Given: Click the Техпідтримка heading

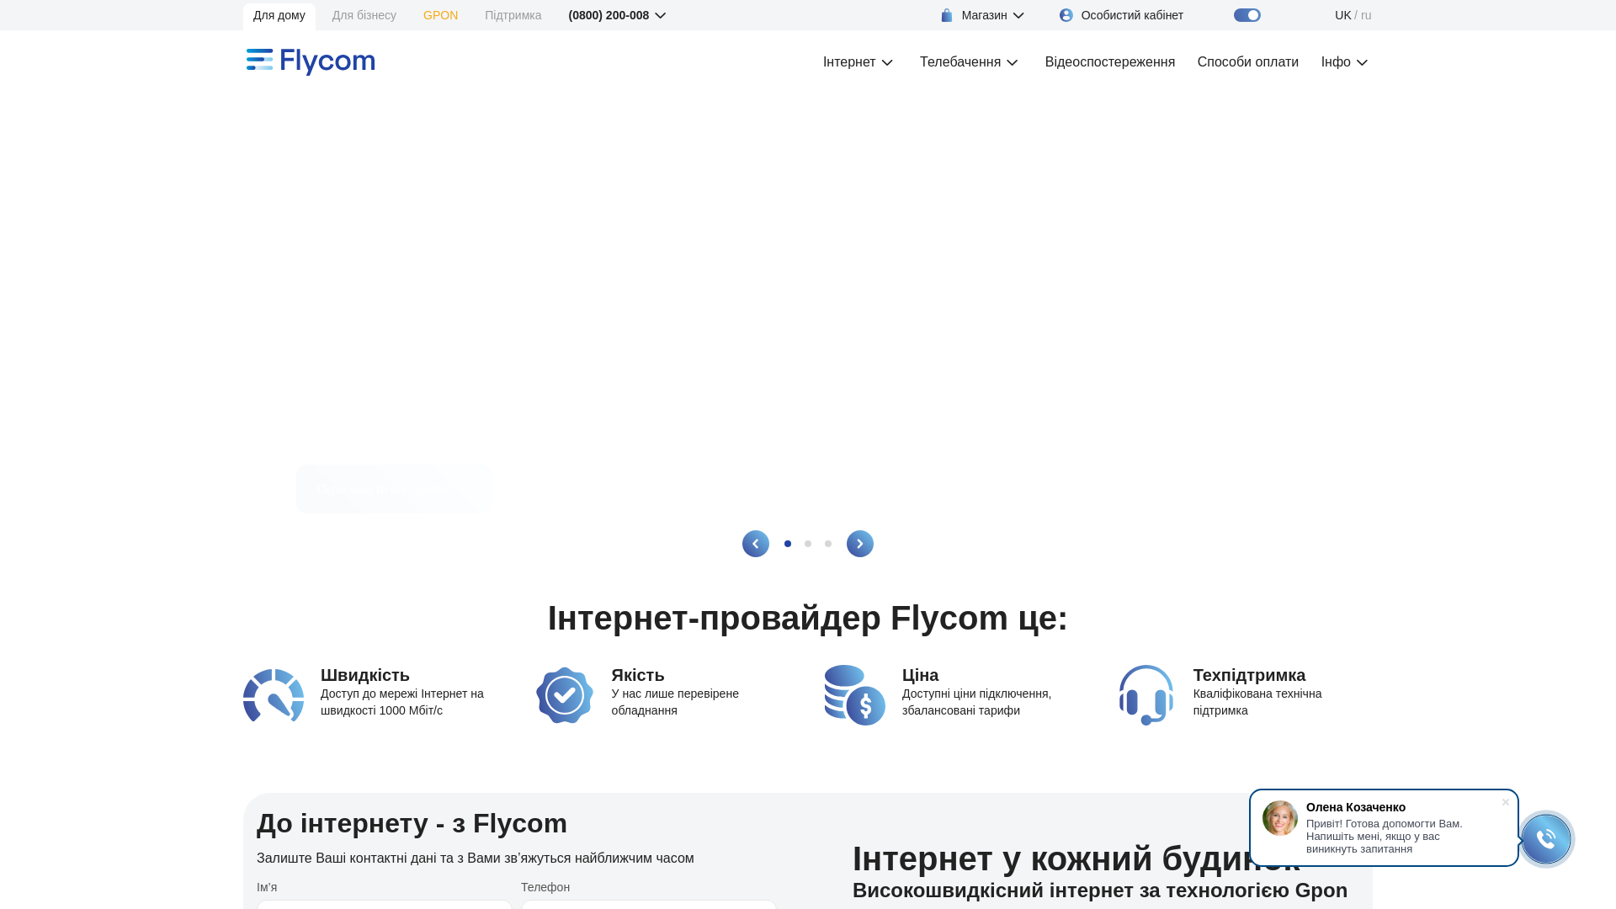Looking at the screenshot, I should 1249,675.
